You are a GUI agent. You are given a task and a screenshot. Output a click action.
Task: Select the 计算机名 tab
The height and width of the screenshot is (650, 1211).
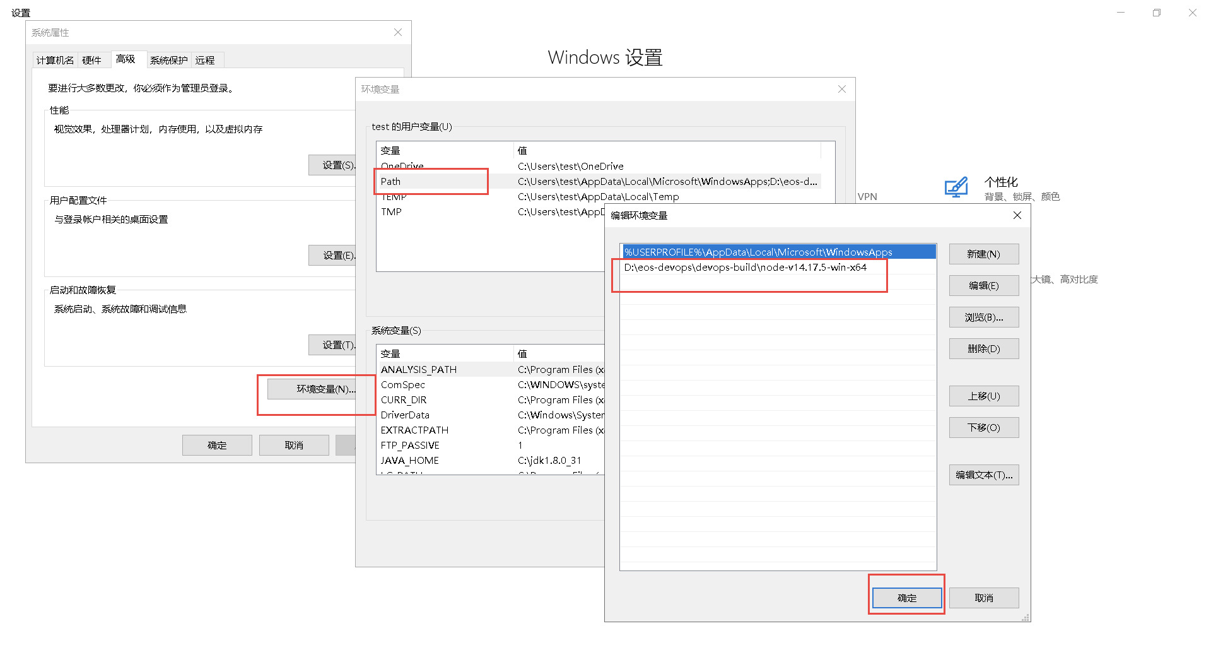(55, 59)
